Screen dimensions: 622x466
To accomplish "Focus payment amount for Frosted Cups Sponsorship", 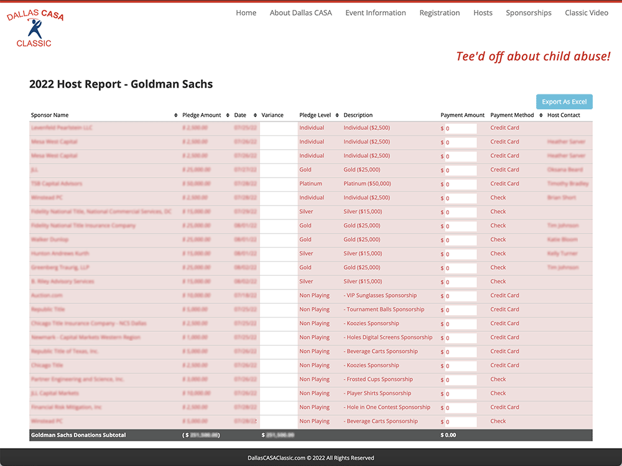I will (460, 380).
